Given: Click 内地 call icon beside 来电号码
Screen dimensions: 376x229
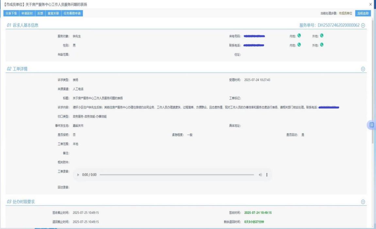Looking at the screenshot, I should point(299,36).
